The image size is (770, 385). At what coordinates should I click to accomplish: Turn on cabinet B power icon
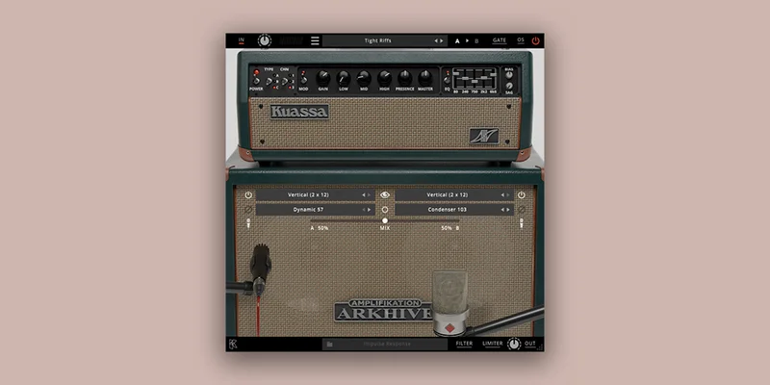[521, 195]
